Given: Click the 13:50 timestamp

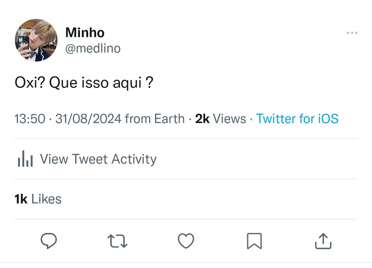Looking at the screenshot, I should 30,119.
